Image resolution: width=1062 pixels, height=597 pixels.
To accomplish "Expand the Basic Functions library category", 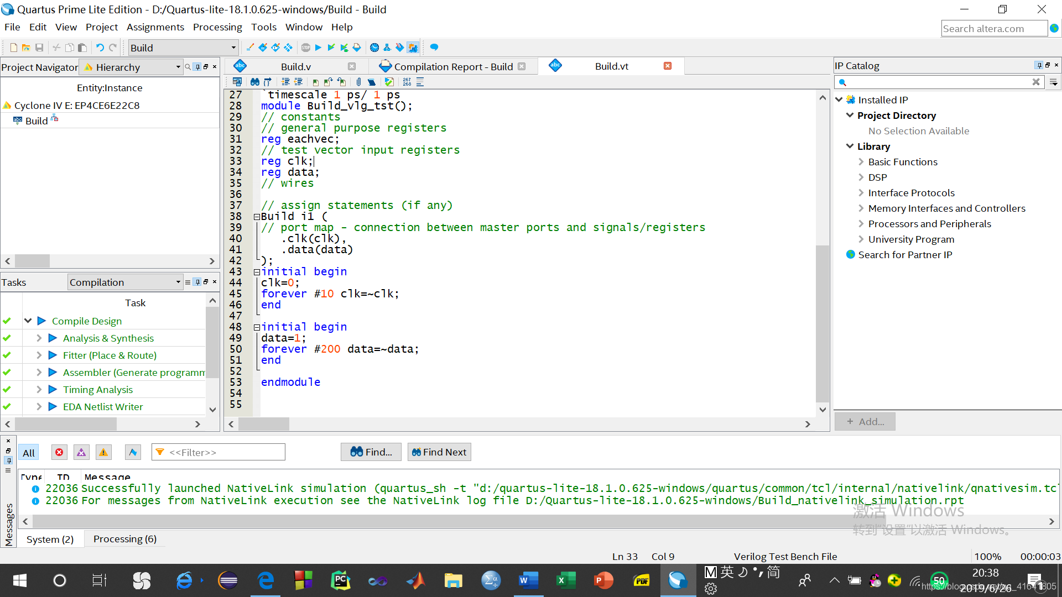I will tap(861, 162).
